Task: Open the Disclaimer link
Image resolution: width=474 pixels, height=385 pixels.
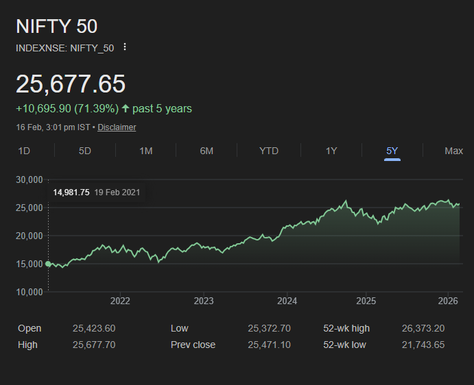Action: [117, 127]
